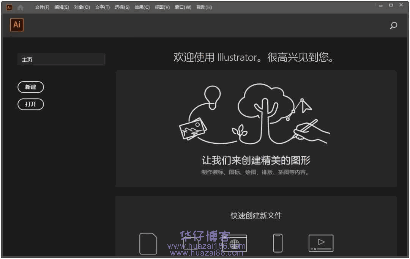Open search with the magnifier icon
Image resolution: width=410 pixels, height=259 pixels.
click(x=393, y=25)
